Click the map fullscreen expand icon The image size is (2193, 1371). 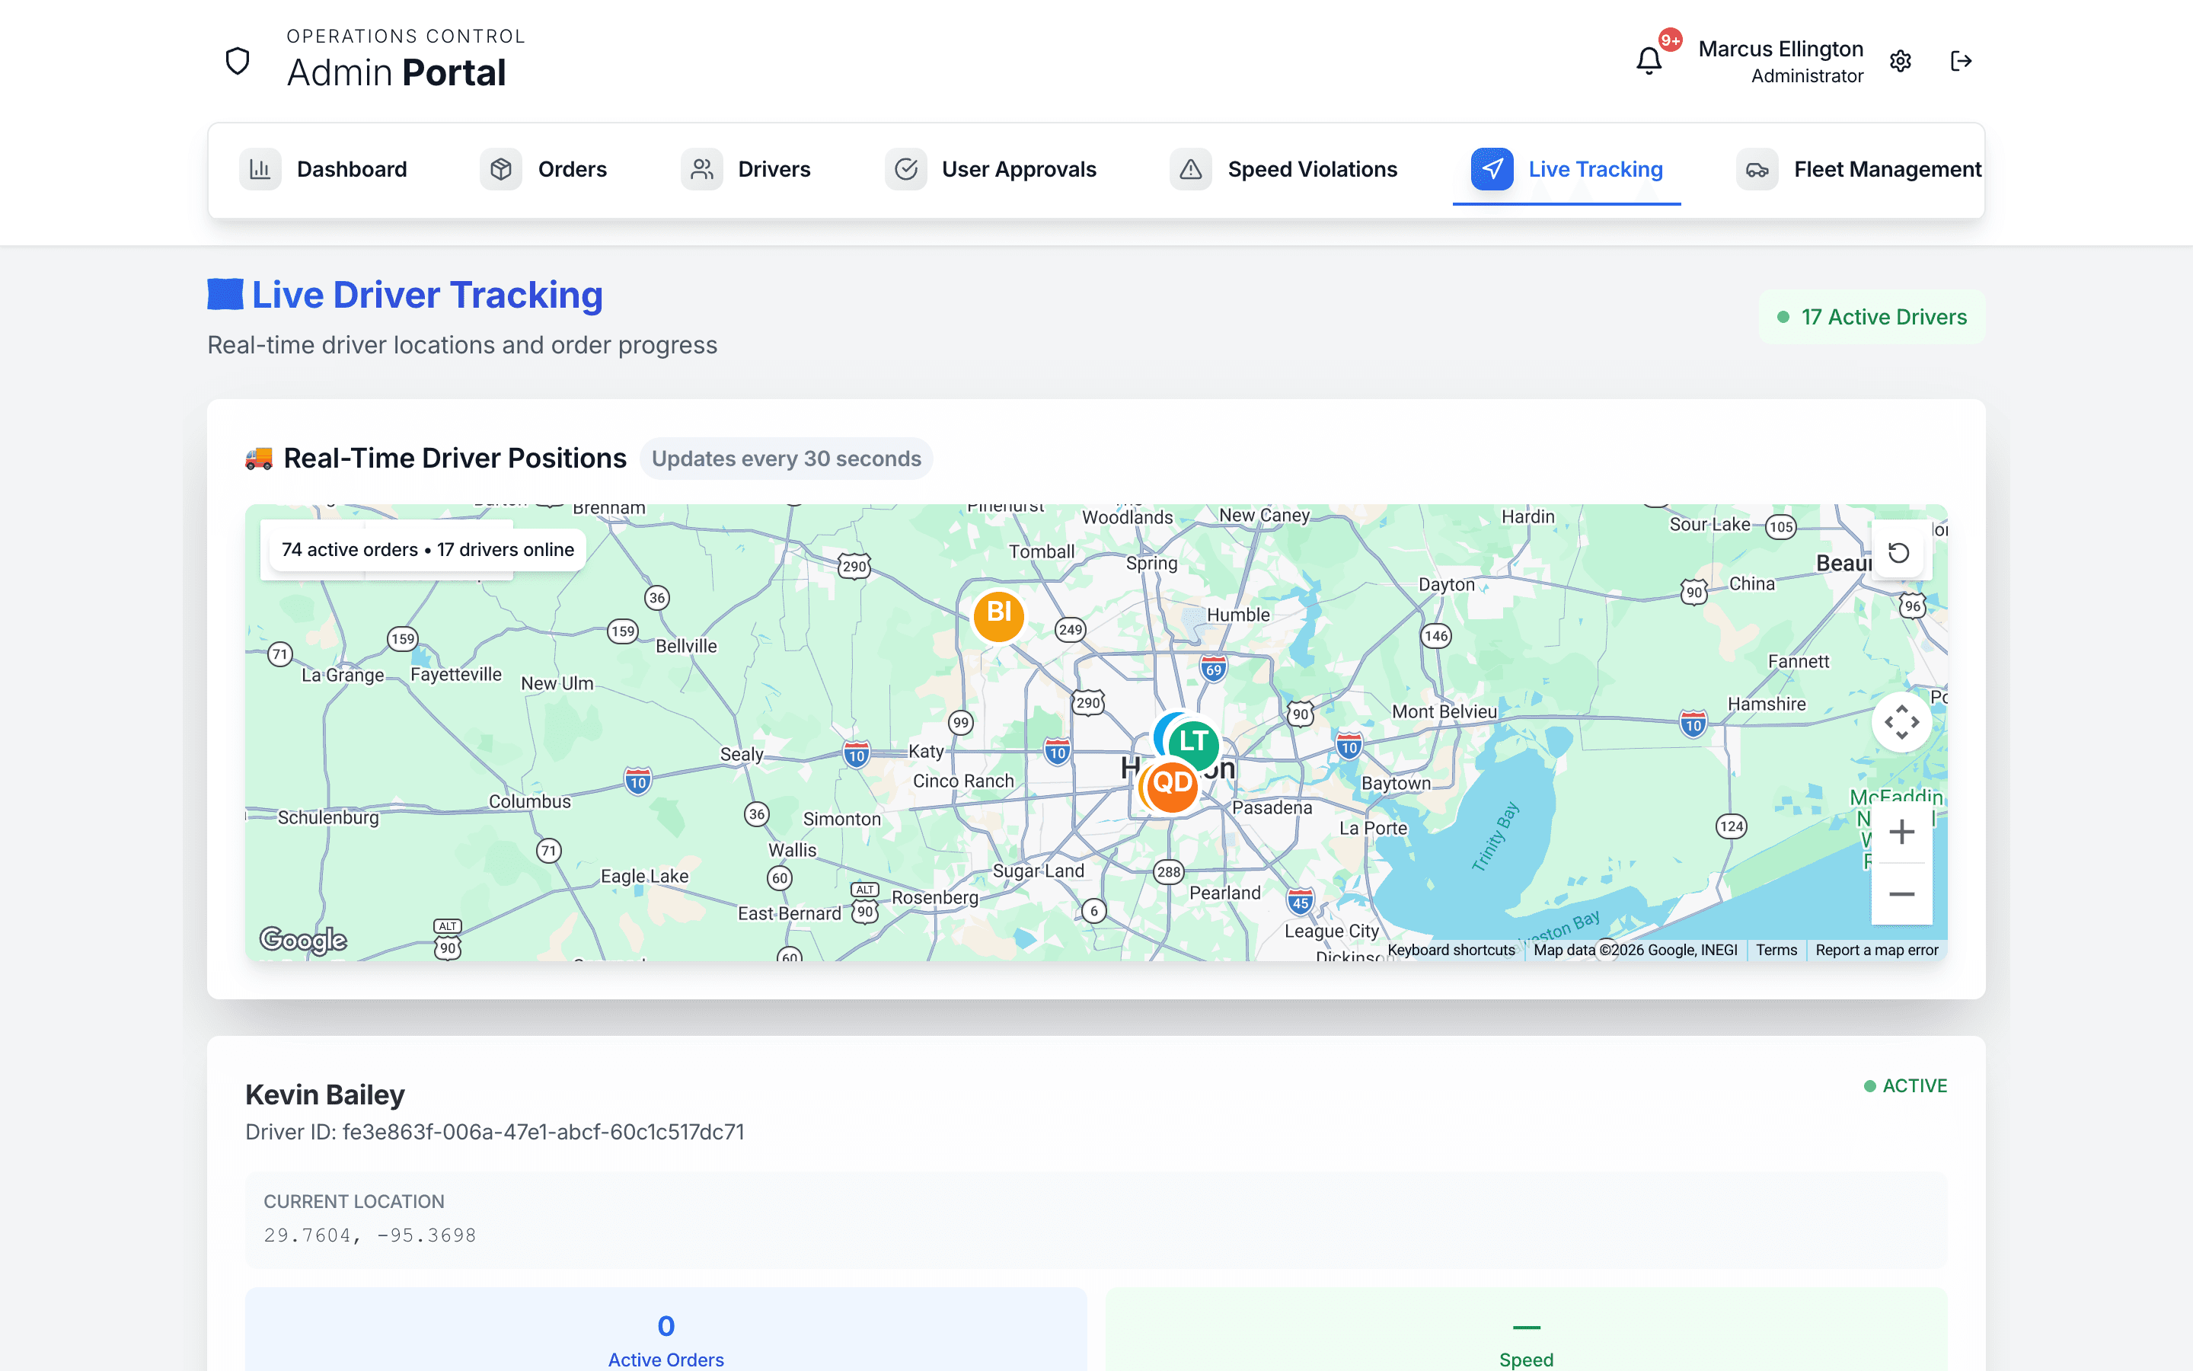pos(1902,723)
